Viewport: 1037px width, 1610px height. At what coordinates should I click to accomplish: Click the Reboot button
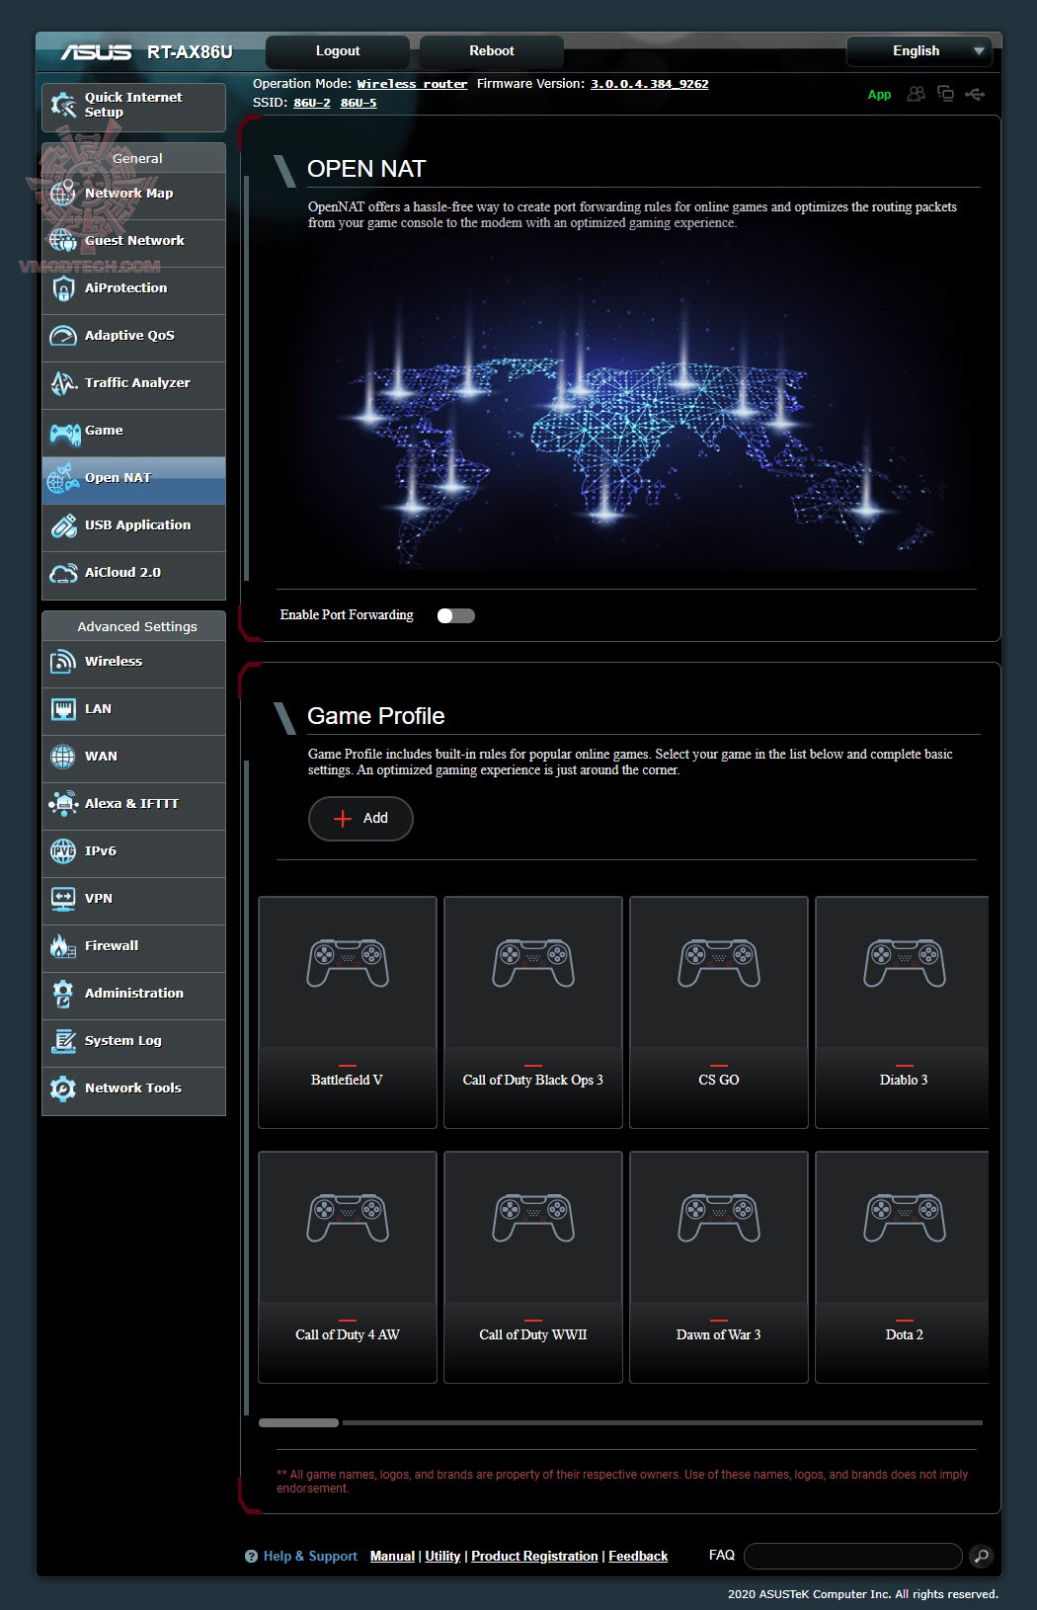tap(492, 51)
